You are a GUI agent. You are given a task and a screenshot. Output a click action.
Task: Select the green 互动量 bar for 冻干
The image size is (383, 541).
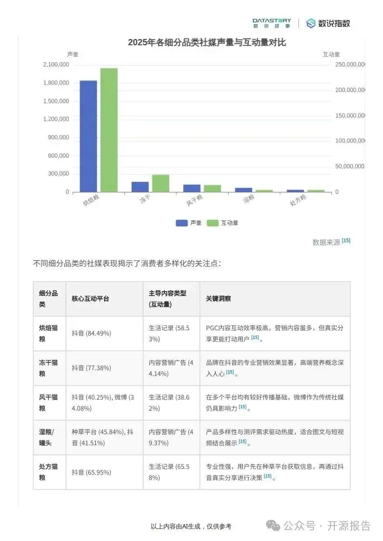point(161,183)
